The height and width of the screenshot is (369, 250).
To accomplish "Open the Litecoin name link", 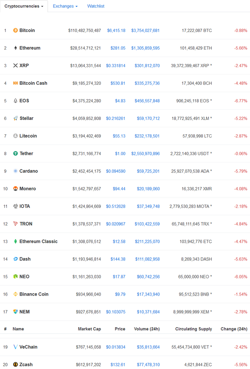I will click(28, 136).
